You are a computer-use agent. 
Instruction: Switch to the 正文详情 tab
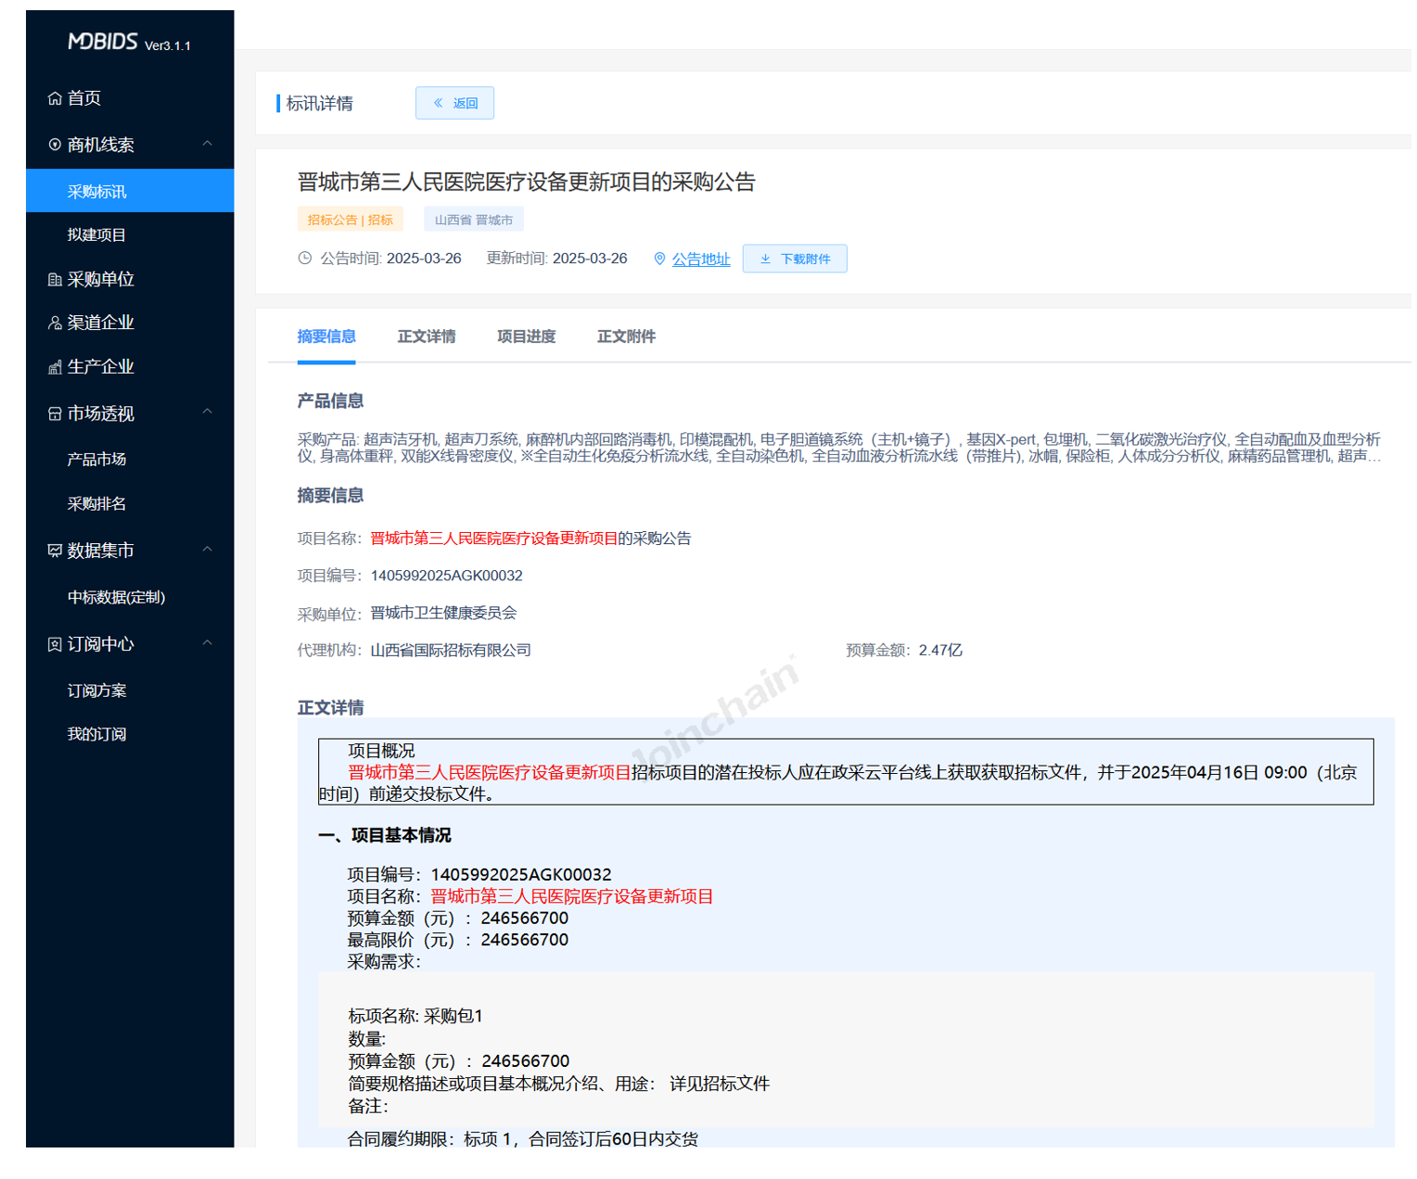pyautogui.click(x=426, y=336)
